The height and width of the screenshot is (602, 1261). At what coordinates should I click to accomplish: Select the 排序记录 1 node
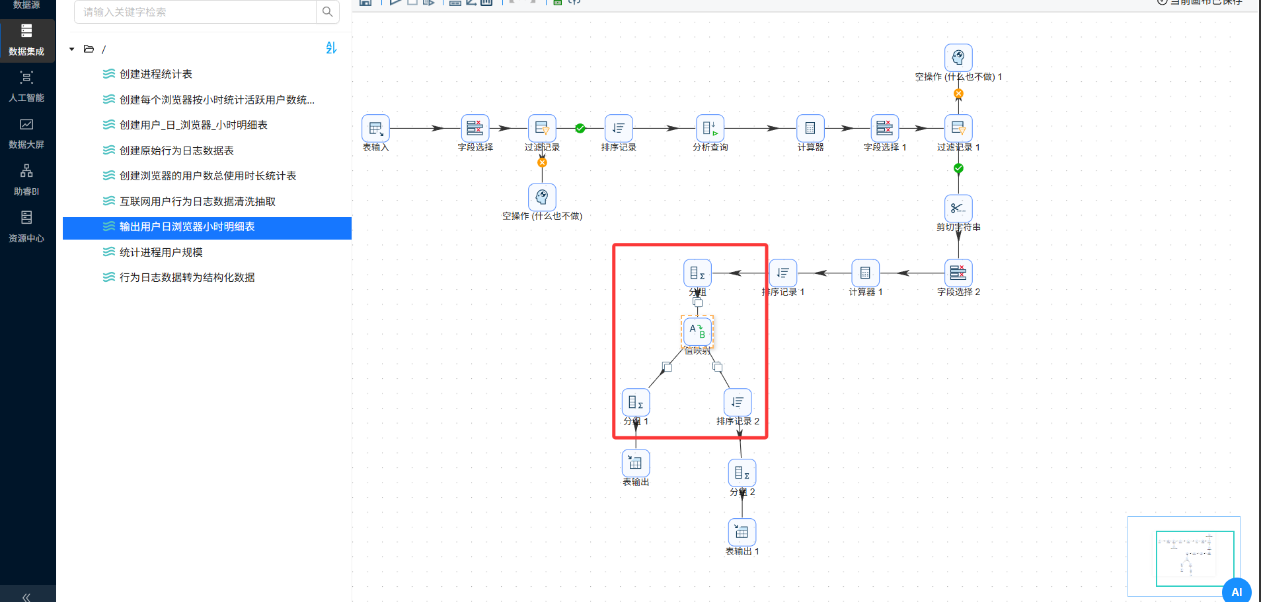coord(783,273)
